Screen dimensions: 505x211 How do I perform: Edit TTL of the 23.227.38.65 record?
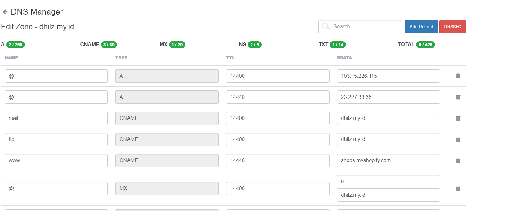(278, 97)
